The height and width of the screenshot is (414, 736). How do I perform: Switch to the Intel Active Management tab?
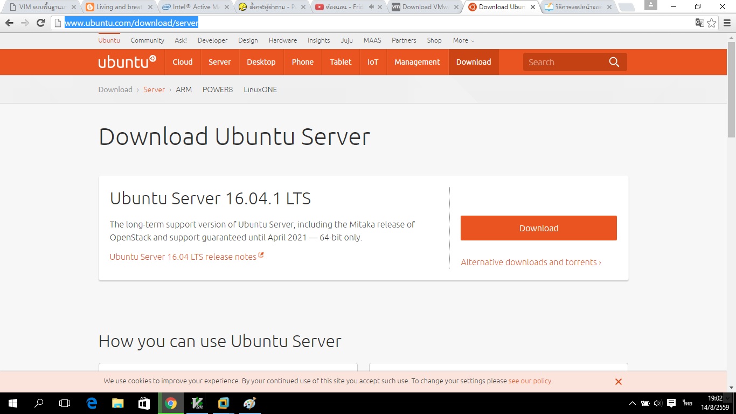click(x=195, y=7)
